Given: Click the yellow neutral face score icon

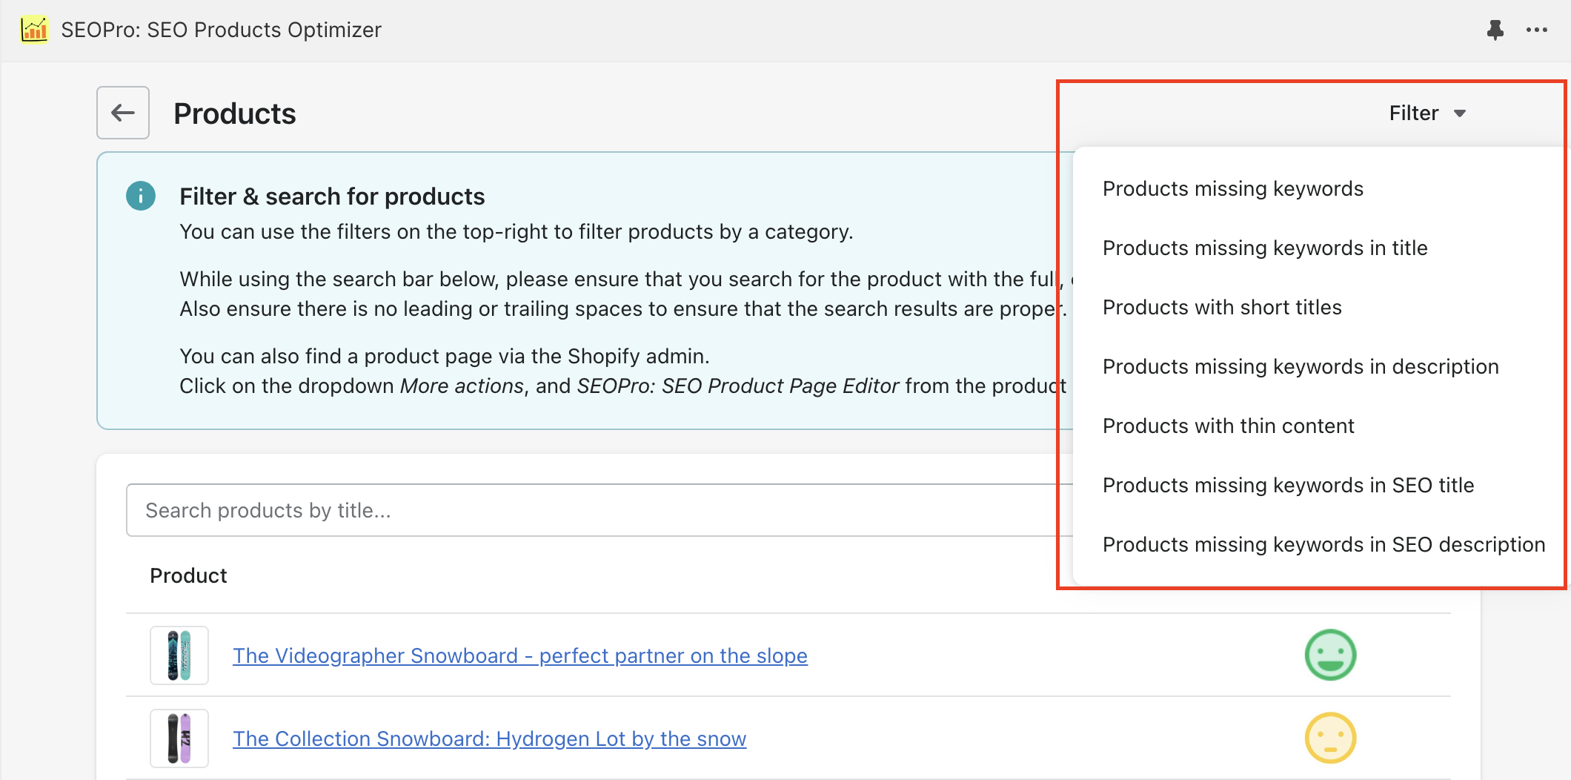Looking at the screenshot, I should pos(1330,738).
